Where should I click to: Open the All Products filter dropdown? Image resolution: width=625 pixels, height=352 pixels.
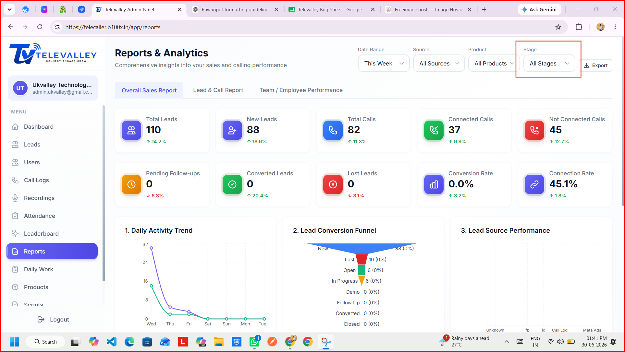(x=494, y=64)
